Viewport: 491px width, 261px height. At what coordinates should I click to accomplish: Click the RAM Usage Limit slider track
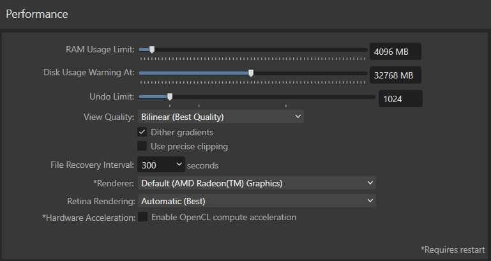(x=253, y=49)
